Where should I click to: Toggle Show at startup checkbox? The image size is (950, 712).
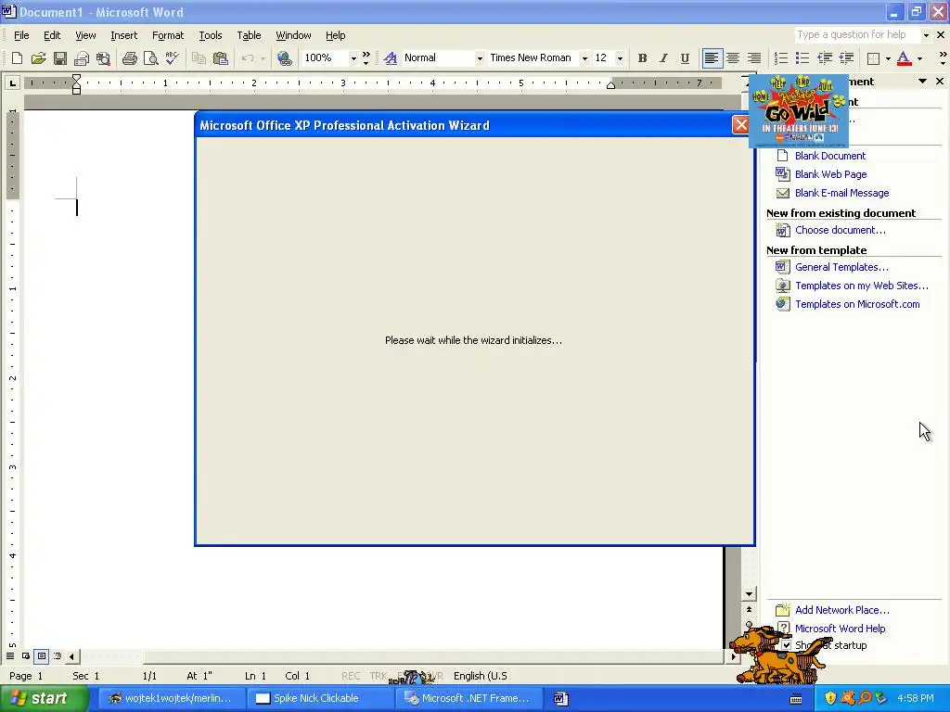[x=786, y=645]
